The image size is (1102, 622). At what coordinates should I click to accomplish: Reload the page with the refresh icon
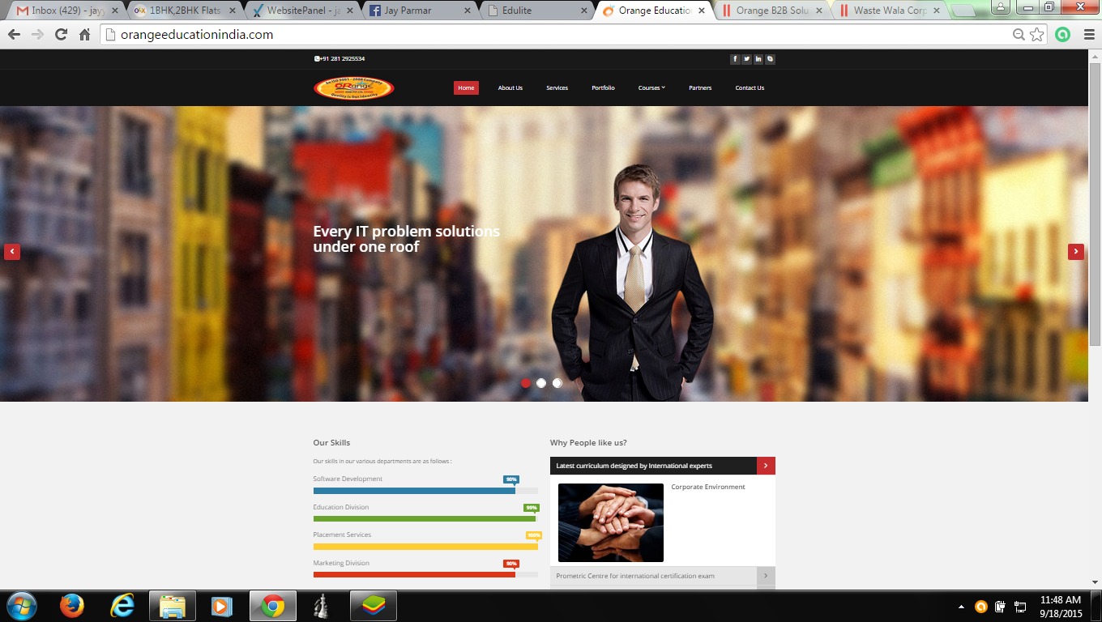point(61,35)
